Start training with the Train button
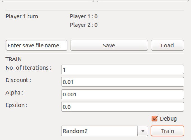The width and height of the screenshot is (191, 140). [167, 131]
